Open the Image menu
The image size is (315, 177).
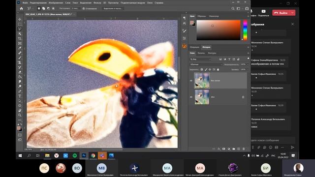click(56, 3)
